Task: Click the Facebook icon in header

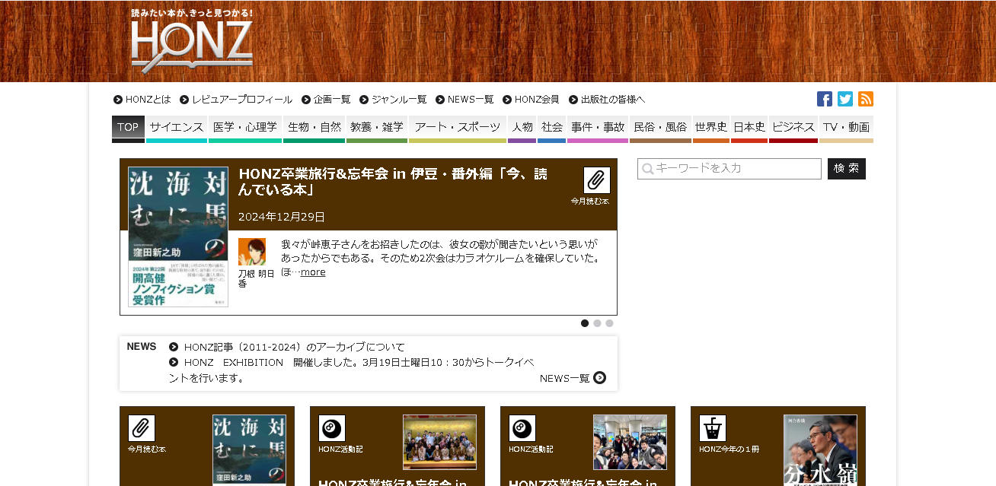Action: point(824,99)
